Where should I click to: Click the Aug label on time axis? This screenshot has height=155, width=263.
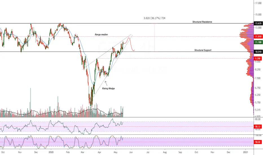[165, 152]
